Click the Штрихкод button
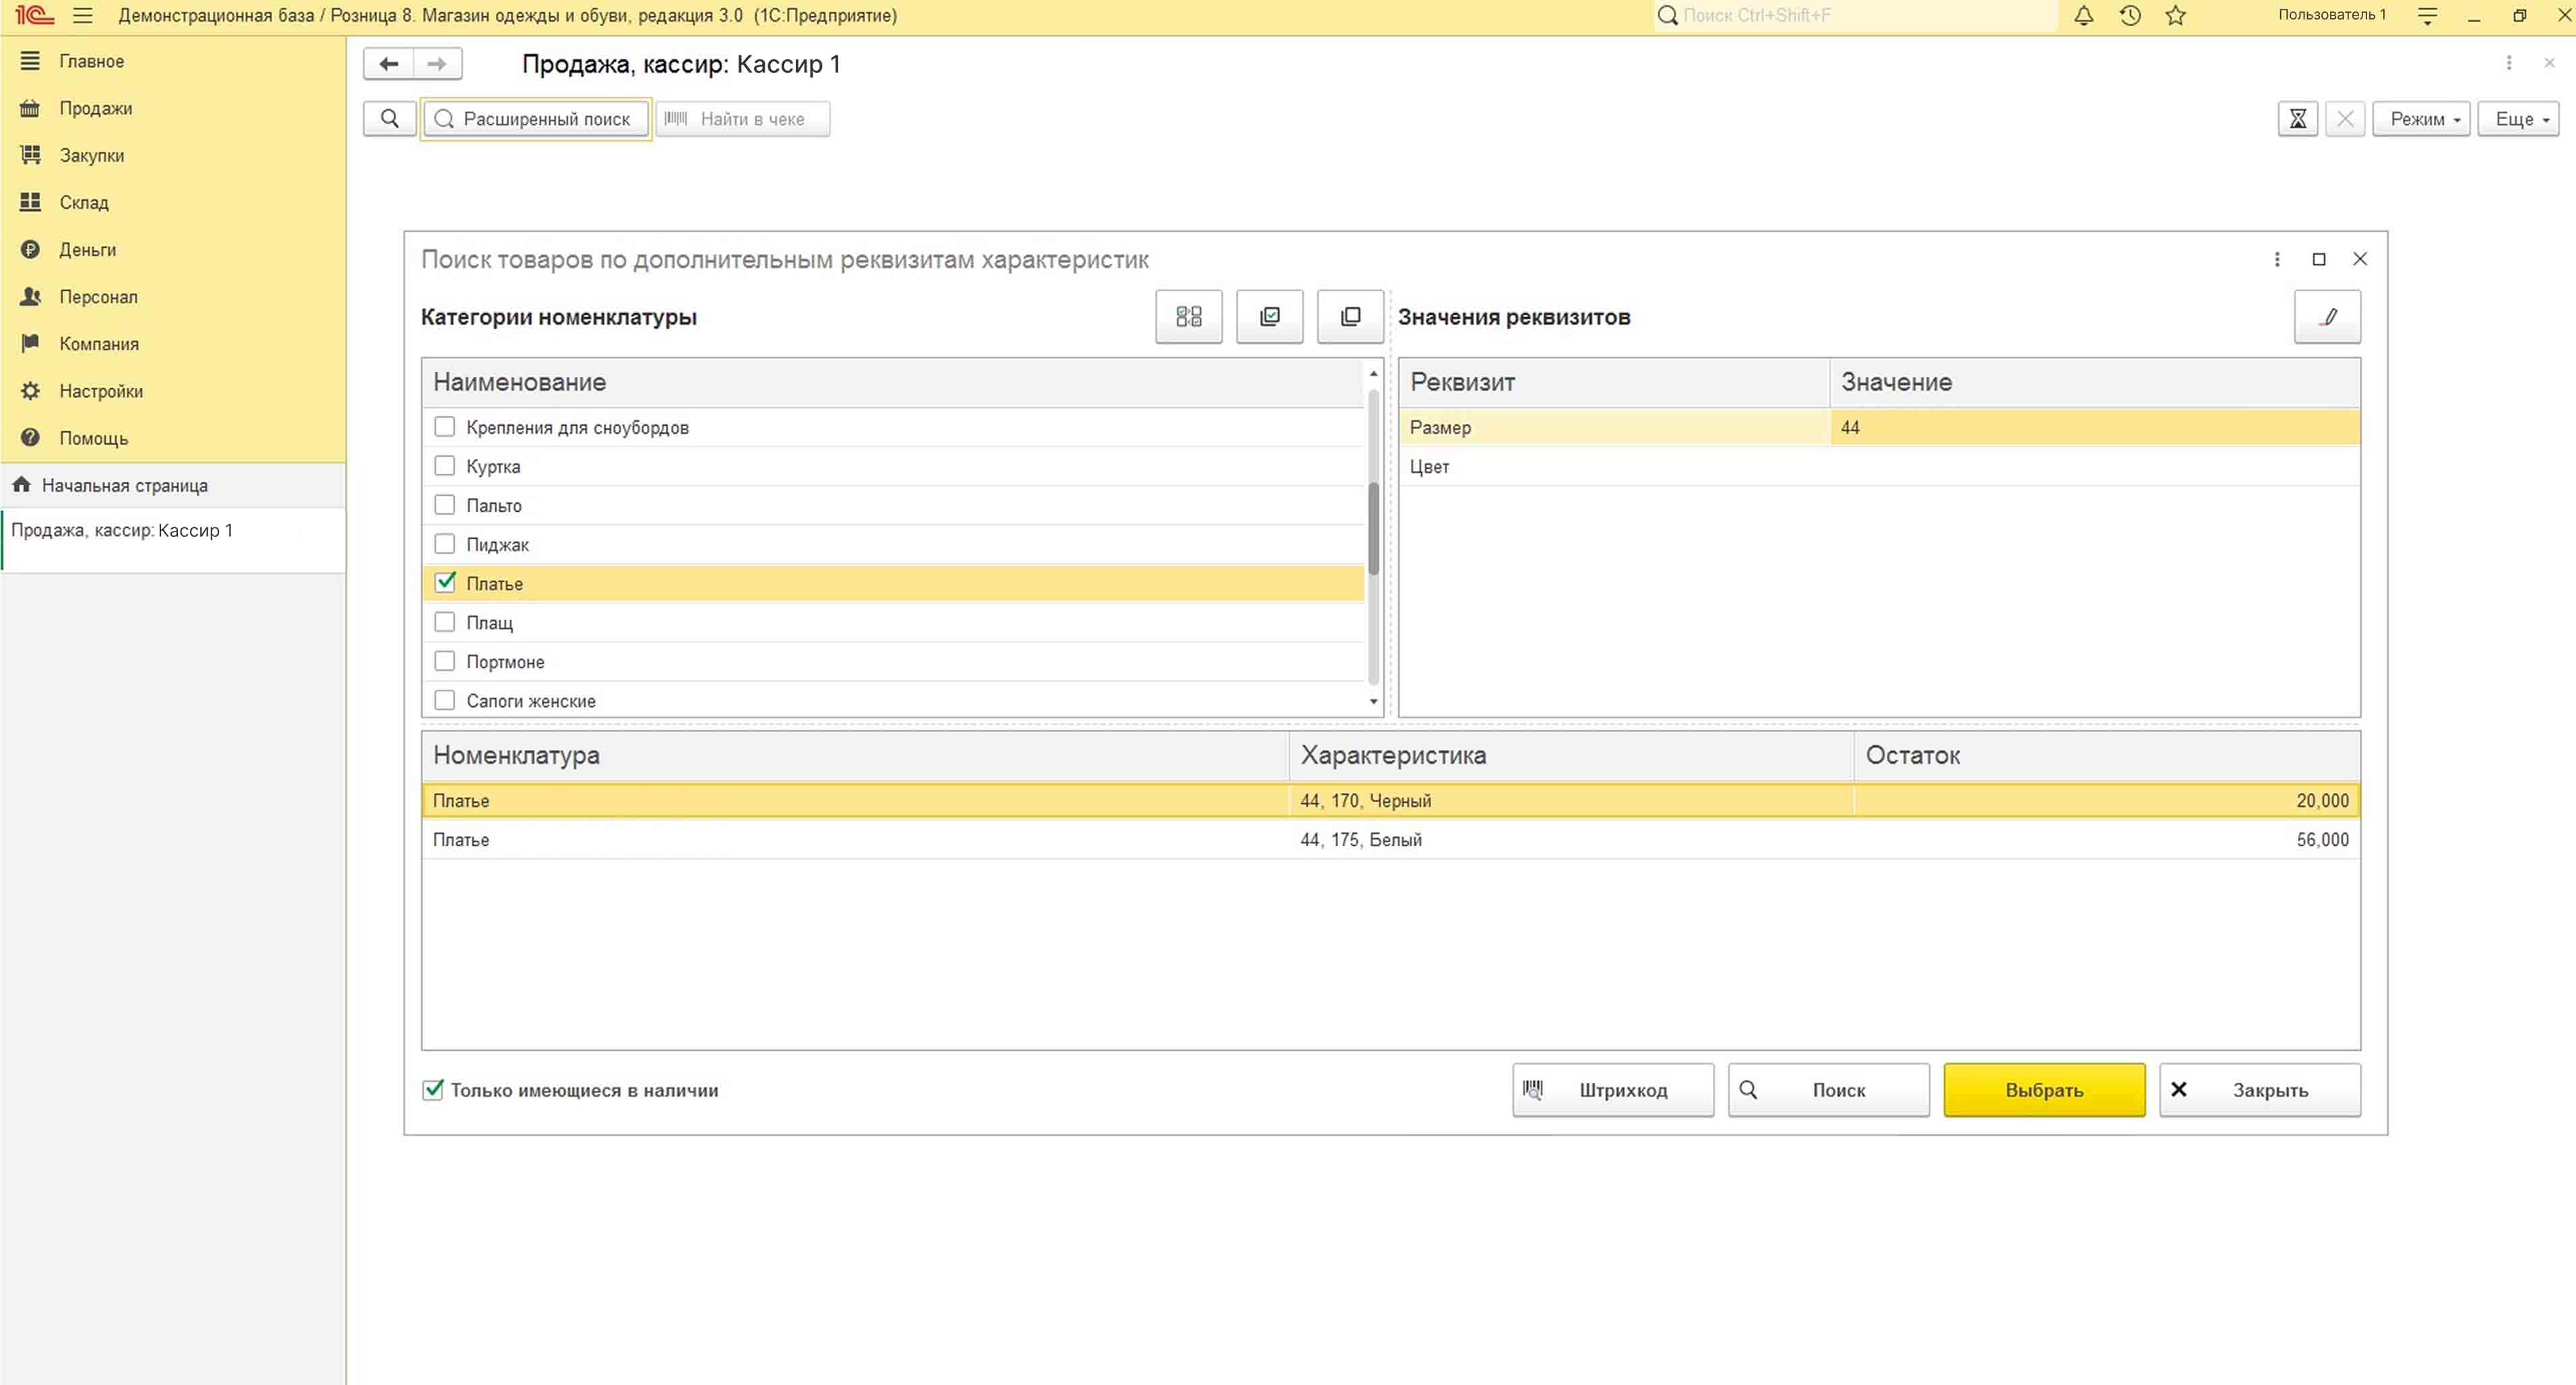 1613,1090
